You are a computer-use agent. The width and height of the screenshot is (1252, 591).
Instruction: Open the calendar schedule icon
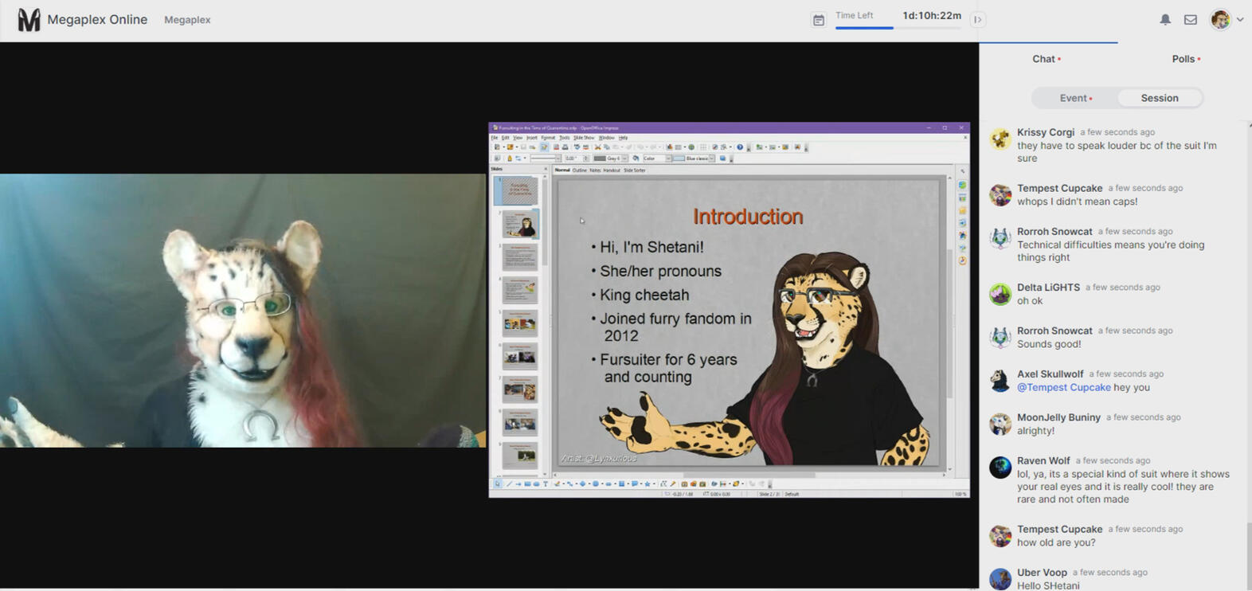[x=818, y=20]
